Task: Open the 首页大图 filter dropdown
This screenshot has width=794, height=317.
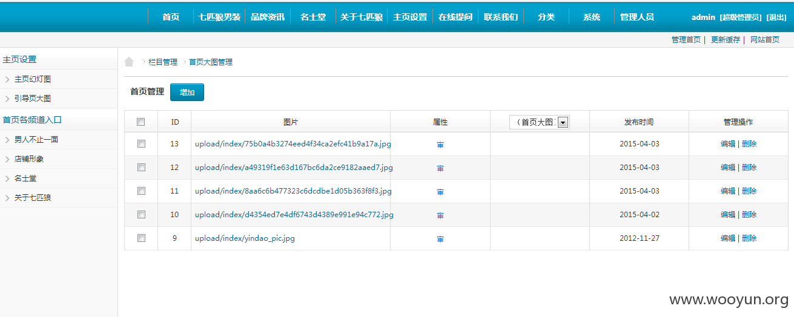Action: coord(539,122)
